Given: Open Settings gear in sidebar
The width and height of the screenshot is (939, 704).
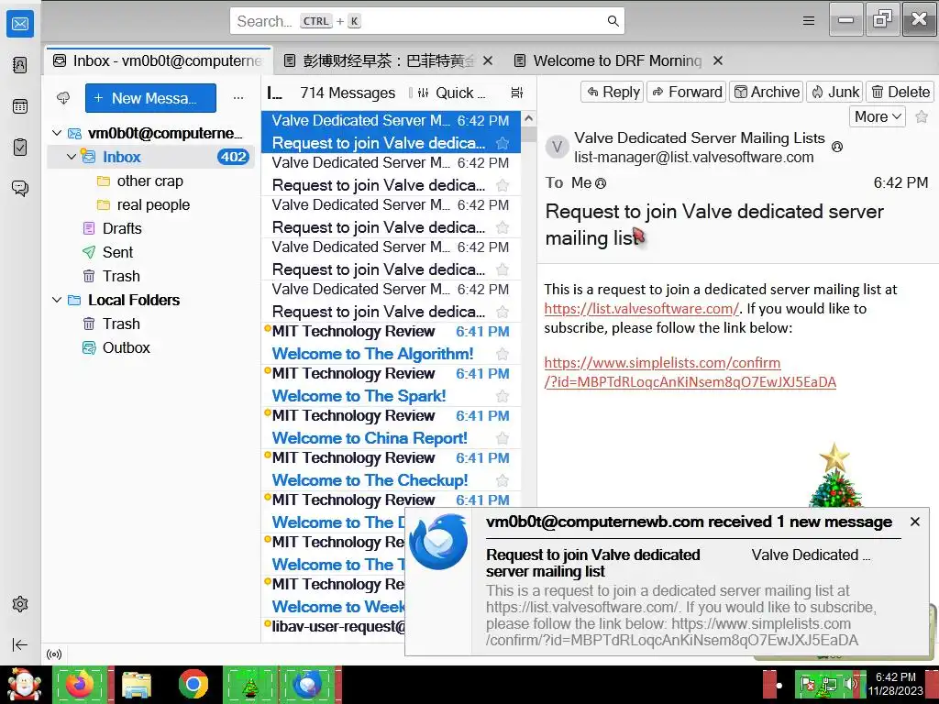Looking at the screenshot, I should tap(20, 604).
